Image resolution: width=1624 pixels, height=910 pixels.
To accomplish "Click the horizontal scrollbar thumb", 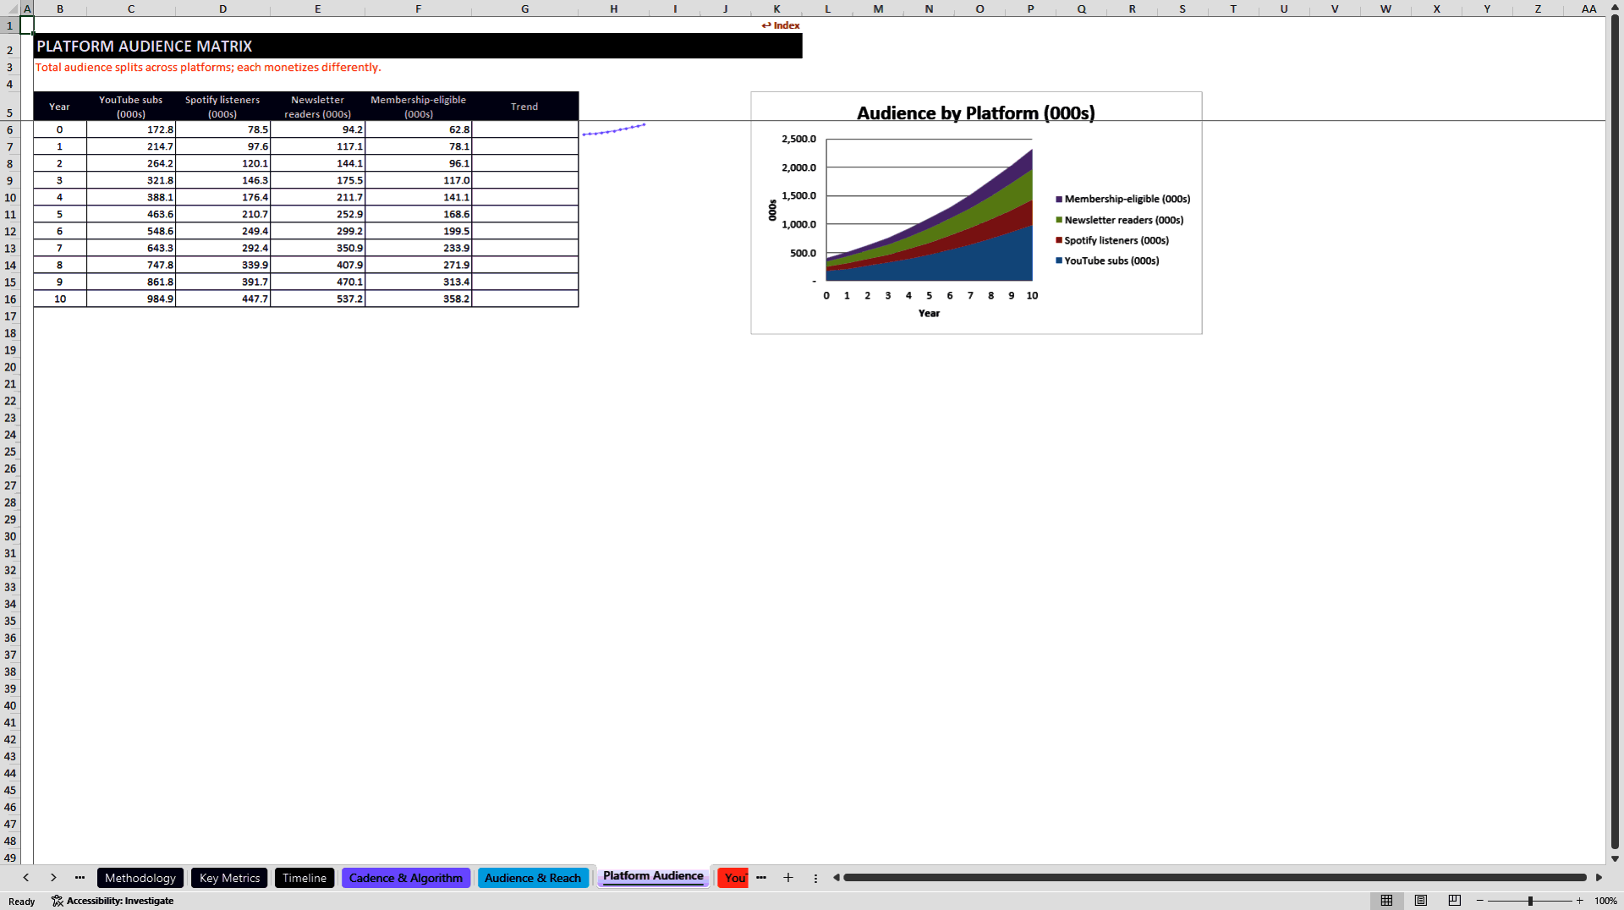I will 1215,878.
